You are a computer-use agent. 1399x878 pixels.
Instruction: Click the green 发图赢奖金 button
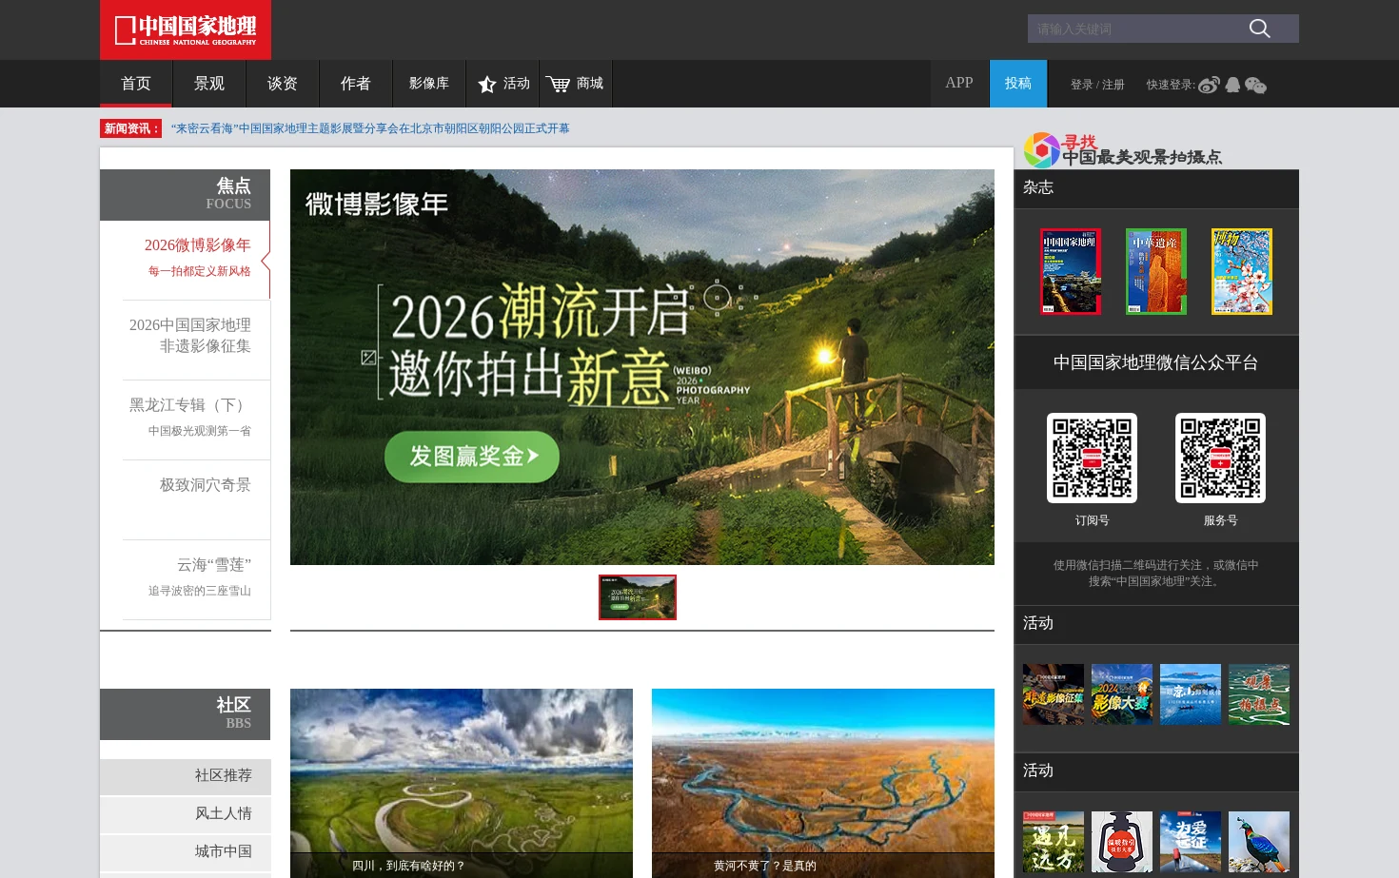pos(472,457)
